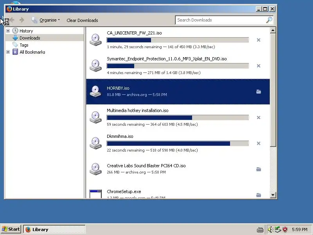
Task: Open containing folder for HORNBY.iso
Action: (x=259, y=92)
